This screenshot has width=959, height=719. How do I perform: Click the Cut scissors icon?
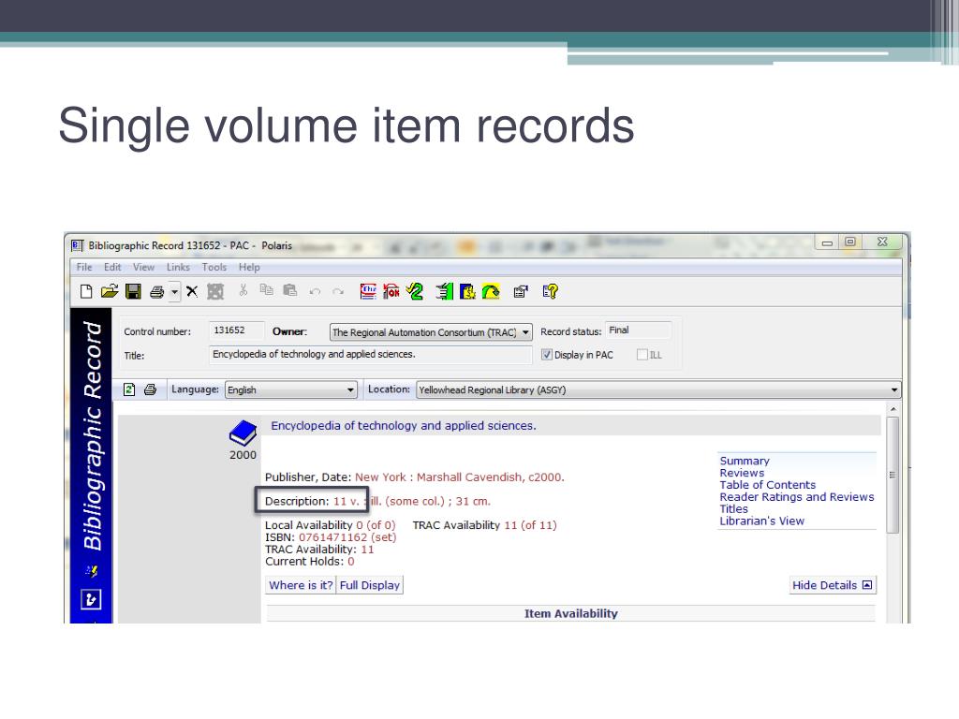(243, 290)
